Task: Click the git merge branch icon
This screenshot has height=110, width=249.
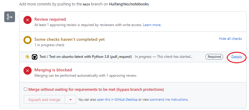Action: point(10,17)
